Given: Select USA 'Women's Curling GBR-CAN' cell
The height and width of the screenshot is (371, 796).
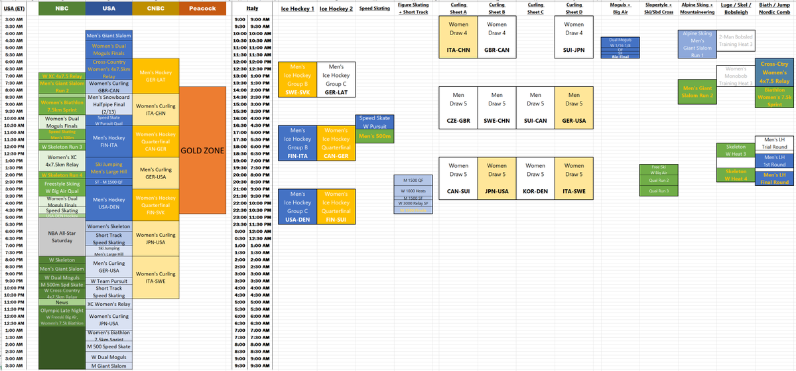Looking at the screenshot, I should pos(109,87).
